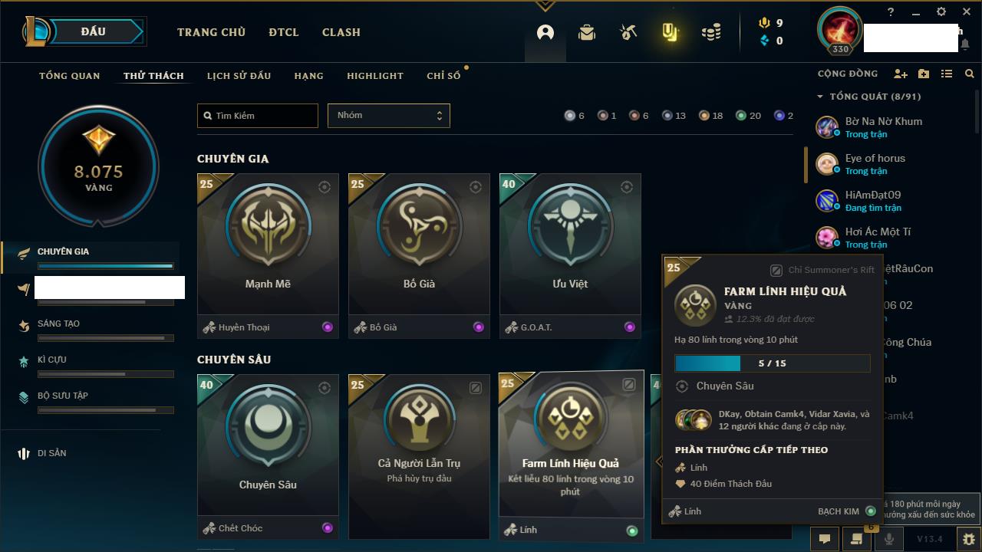Image resolution: width=982 pixels, height=552 pixels.
Task: Open the friends list search icon
Action: coord(970,74)
